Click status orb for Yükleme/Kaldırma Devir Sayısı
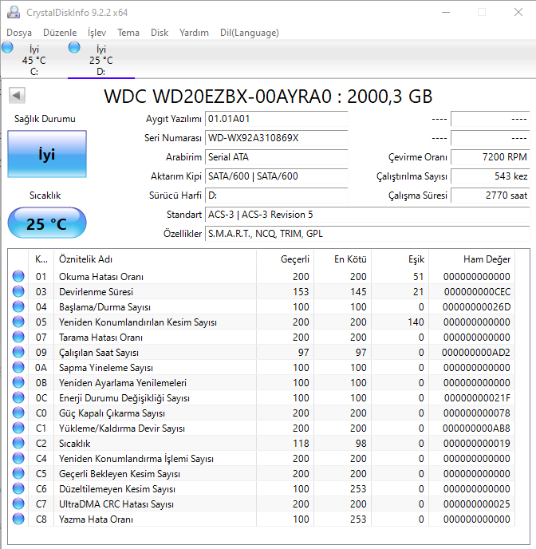This screenshot has width=536, height=549. pos(18,428)
